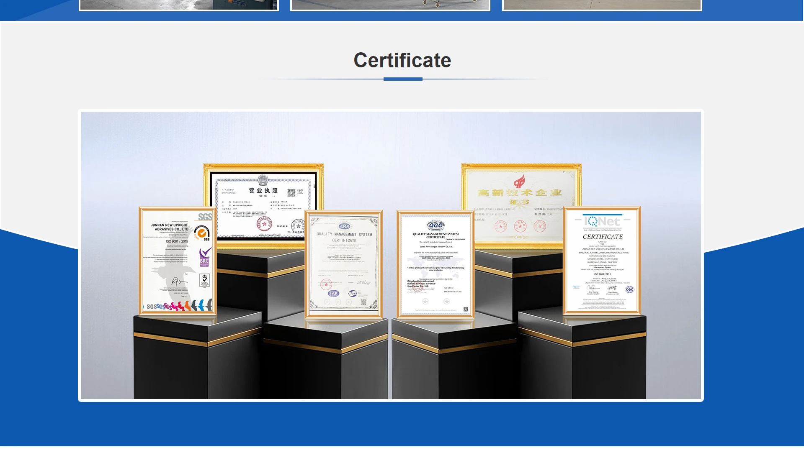Click the CQC logo on IQNet certificate
The width and height of the screenshot is (804, 458).
pos(629,289)
